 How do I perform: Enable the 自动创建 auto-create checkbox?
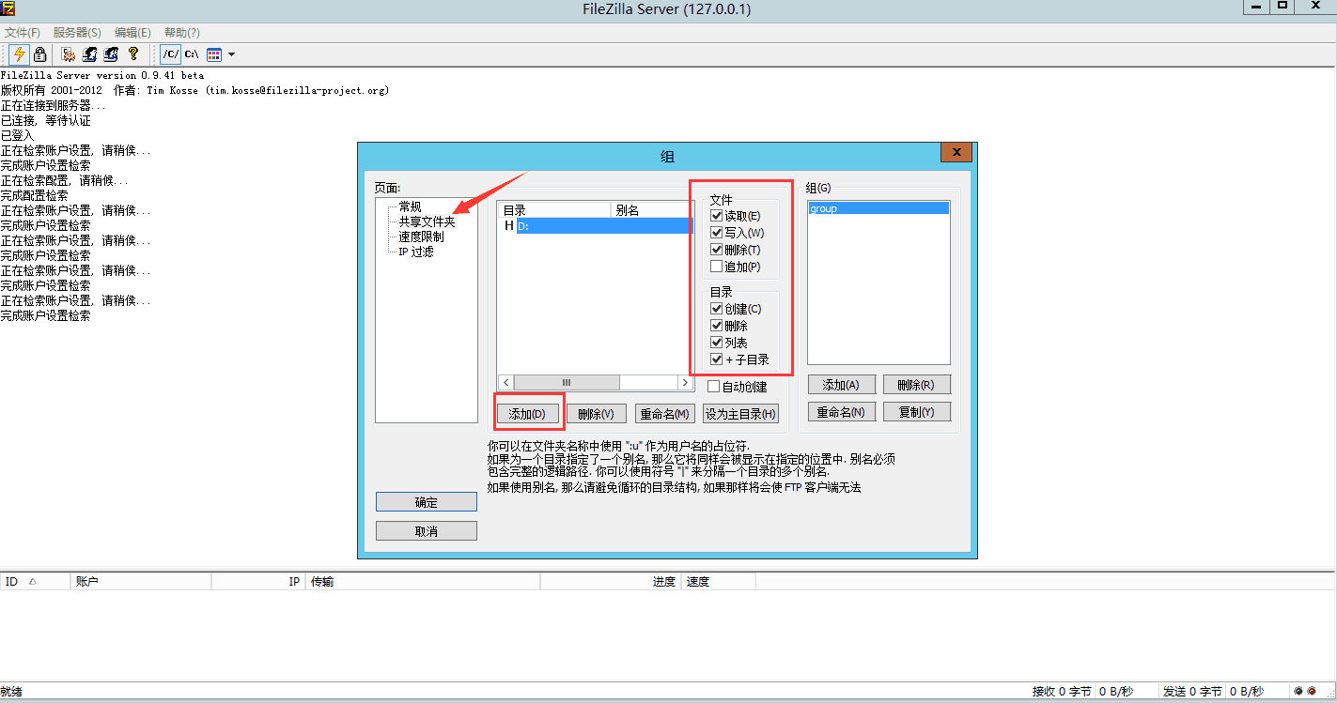(x=714, y=387)
